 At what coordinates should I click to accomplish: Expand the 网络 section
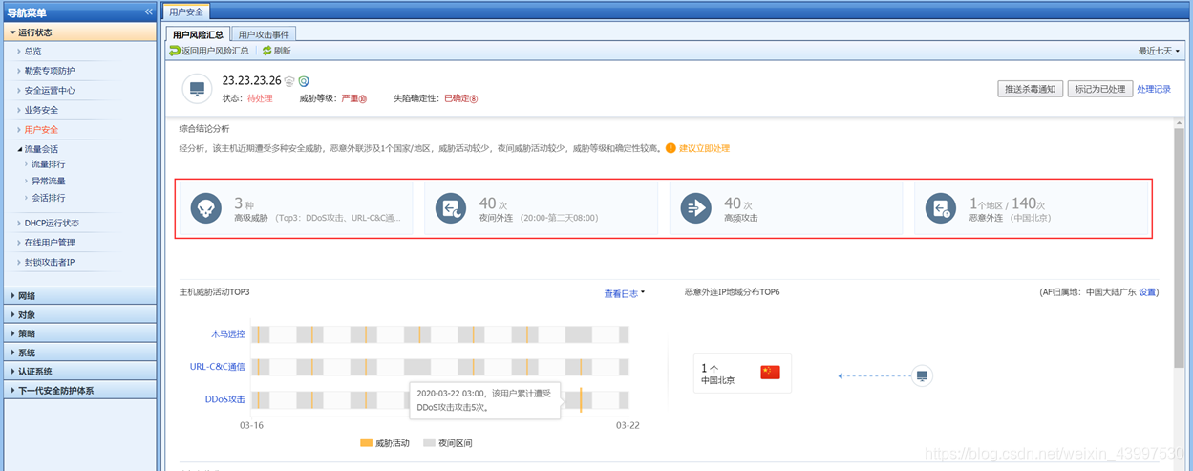tap(78, 296)
